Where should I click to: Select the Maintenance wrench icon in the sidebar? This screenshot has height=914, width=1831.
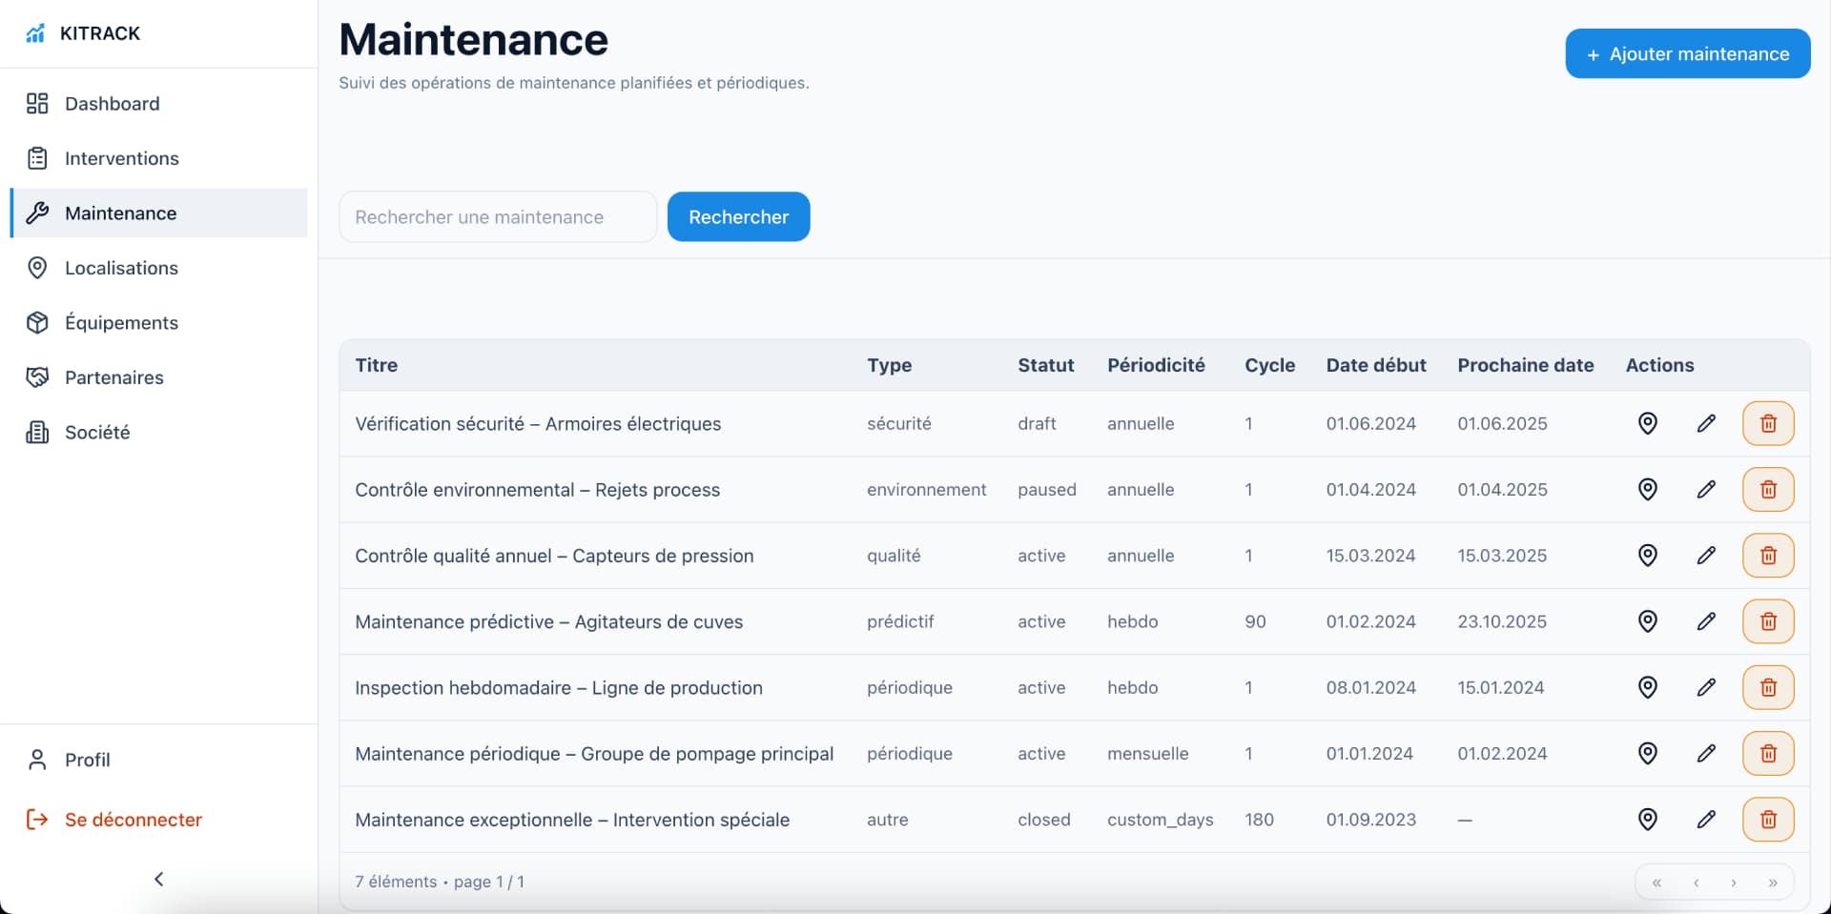(37, 213)
